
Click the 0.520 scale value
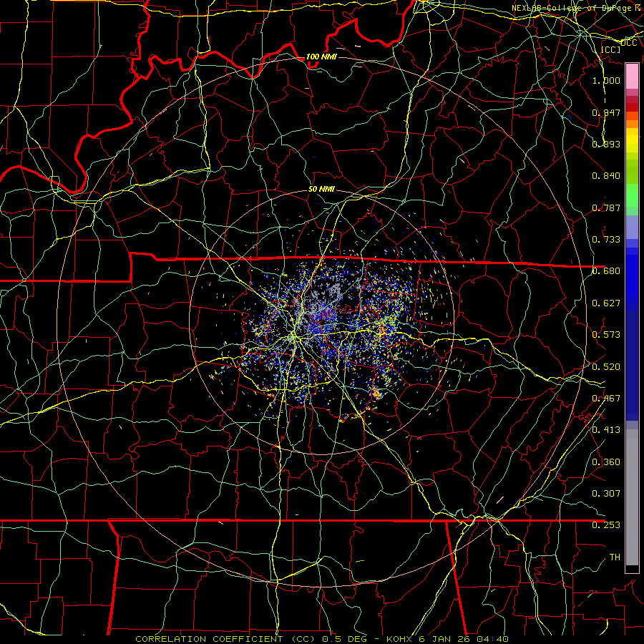point(606,367)
